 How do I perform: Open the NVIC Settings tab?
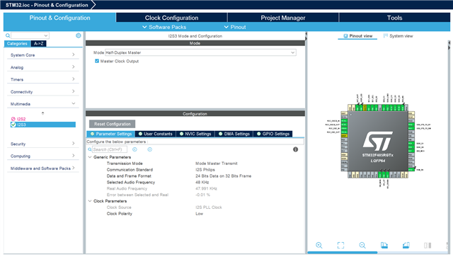click(195, 134)
